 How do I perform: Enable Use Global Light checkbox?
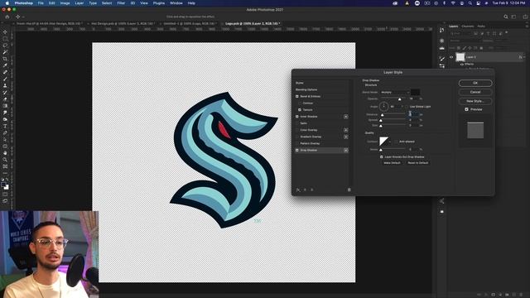407,107
